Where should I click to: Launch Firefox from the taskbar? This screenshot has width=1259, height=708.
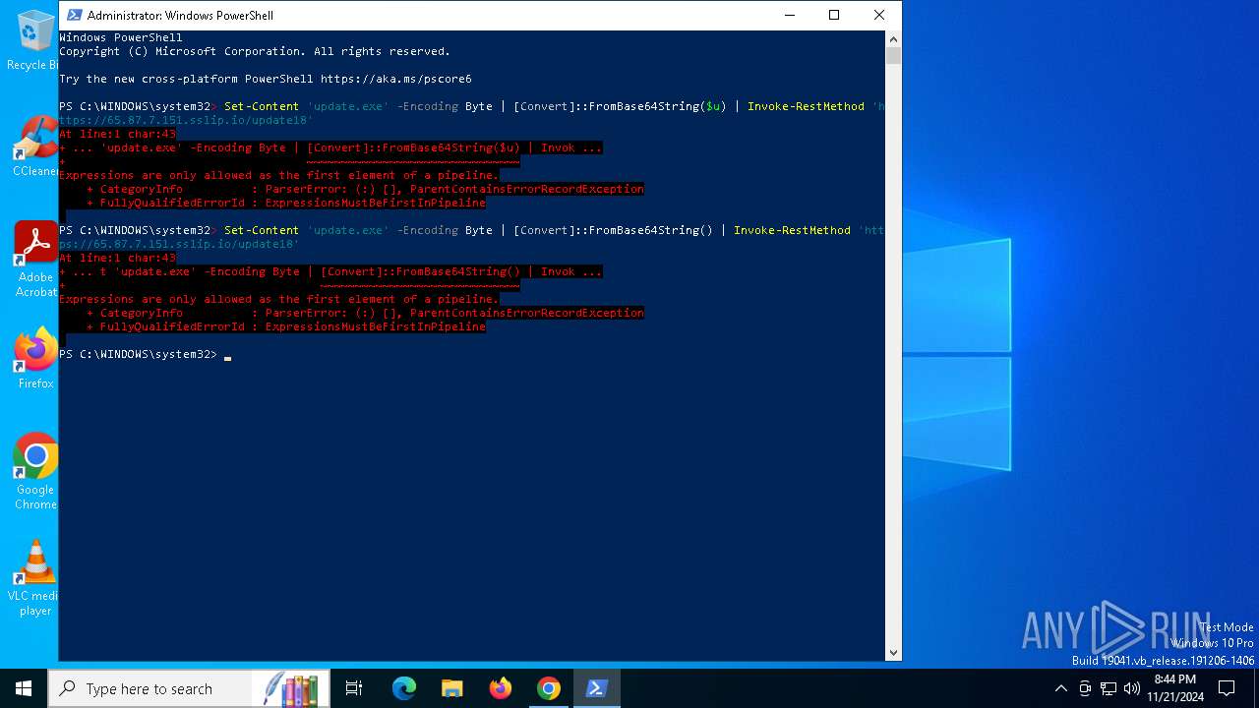501,688
